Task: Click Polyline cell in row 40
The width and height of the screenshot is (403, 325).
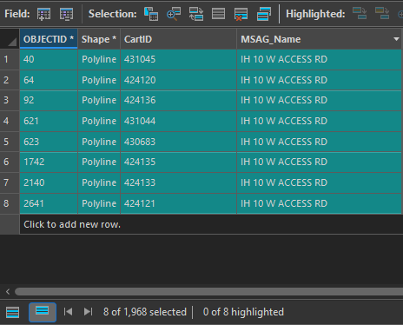Action: pos(99,59)
